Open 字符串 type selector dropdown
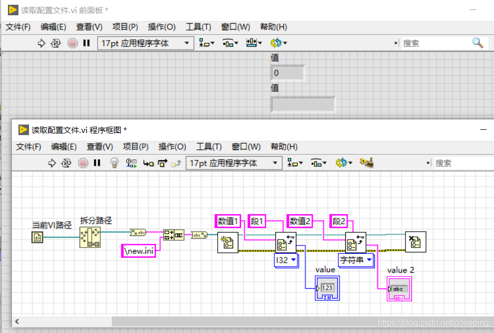Viewport: 494px width, 333px height. click(x=356, y=261)
